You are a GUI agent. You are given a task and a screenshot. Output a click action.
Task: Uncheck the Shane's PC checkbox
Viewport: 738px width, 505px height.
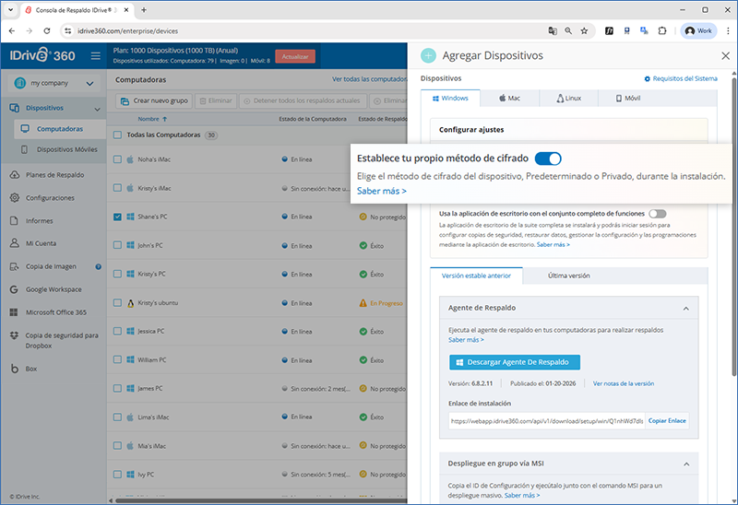click(x=117, y=217)
